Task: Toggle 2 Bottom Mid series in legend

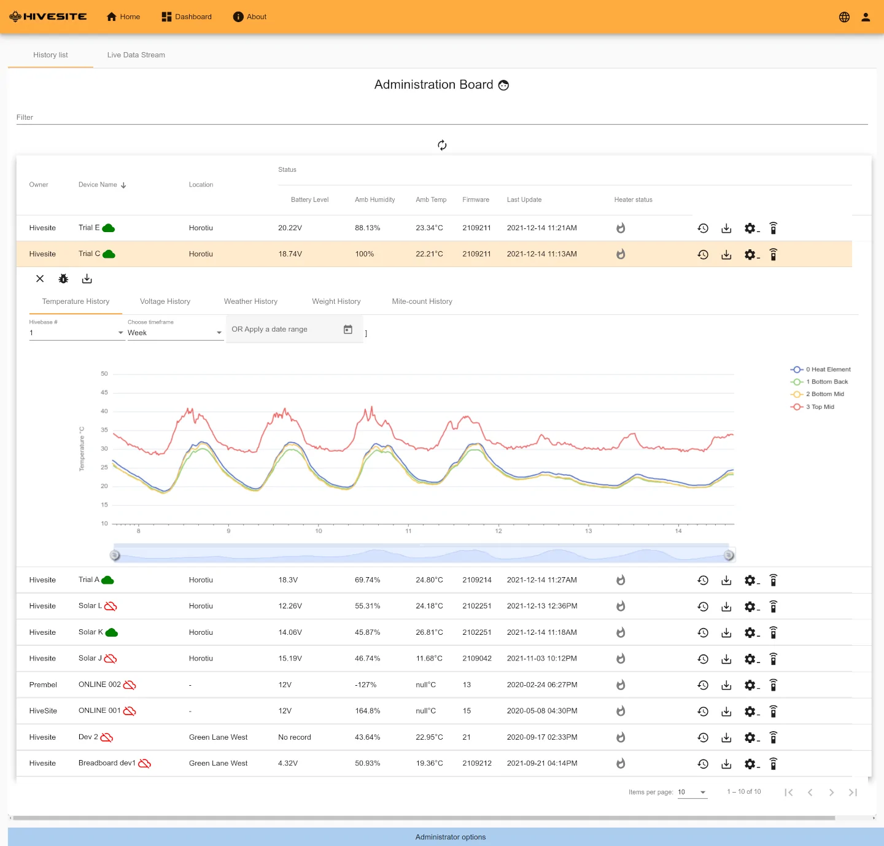Action: click(x=817, y=394)
